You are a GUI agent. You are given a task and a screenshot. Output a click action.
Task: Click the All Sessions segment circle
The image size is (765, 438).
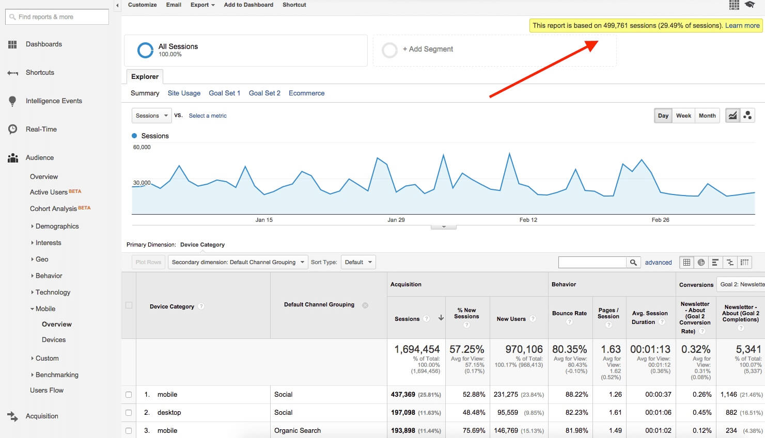pos(145,50)
